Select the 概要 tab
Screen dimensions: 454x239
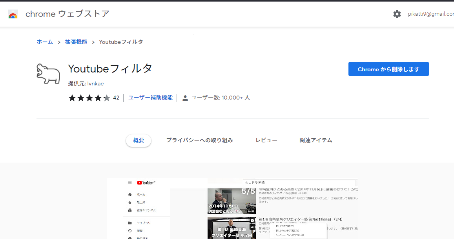139,140
